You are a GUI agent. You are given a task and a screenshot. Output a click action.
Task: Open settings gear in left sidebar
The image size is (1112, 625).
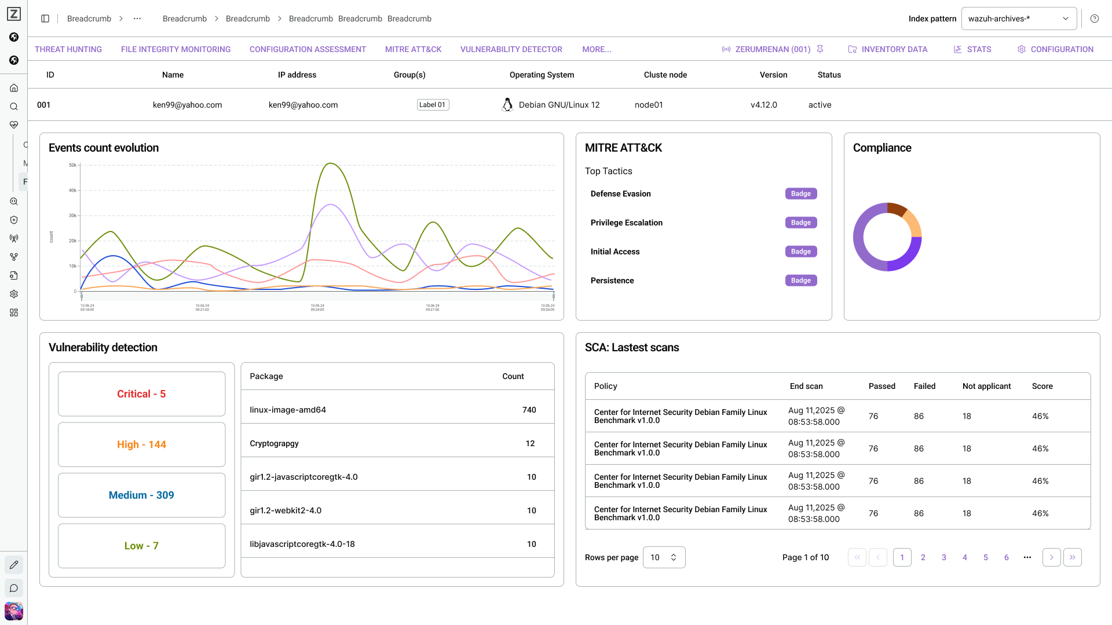coord(14,294)
